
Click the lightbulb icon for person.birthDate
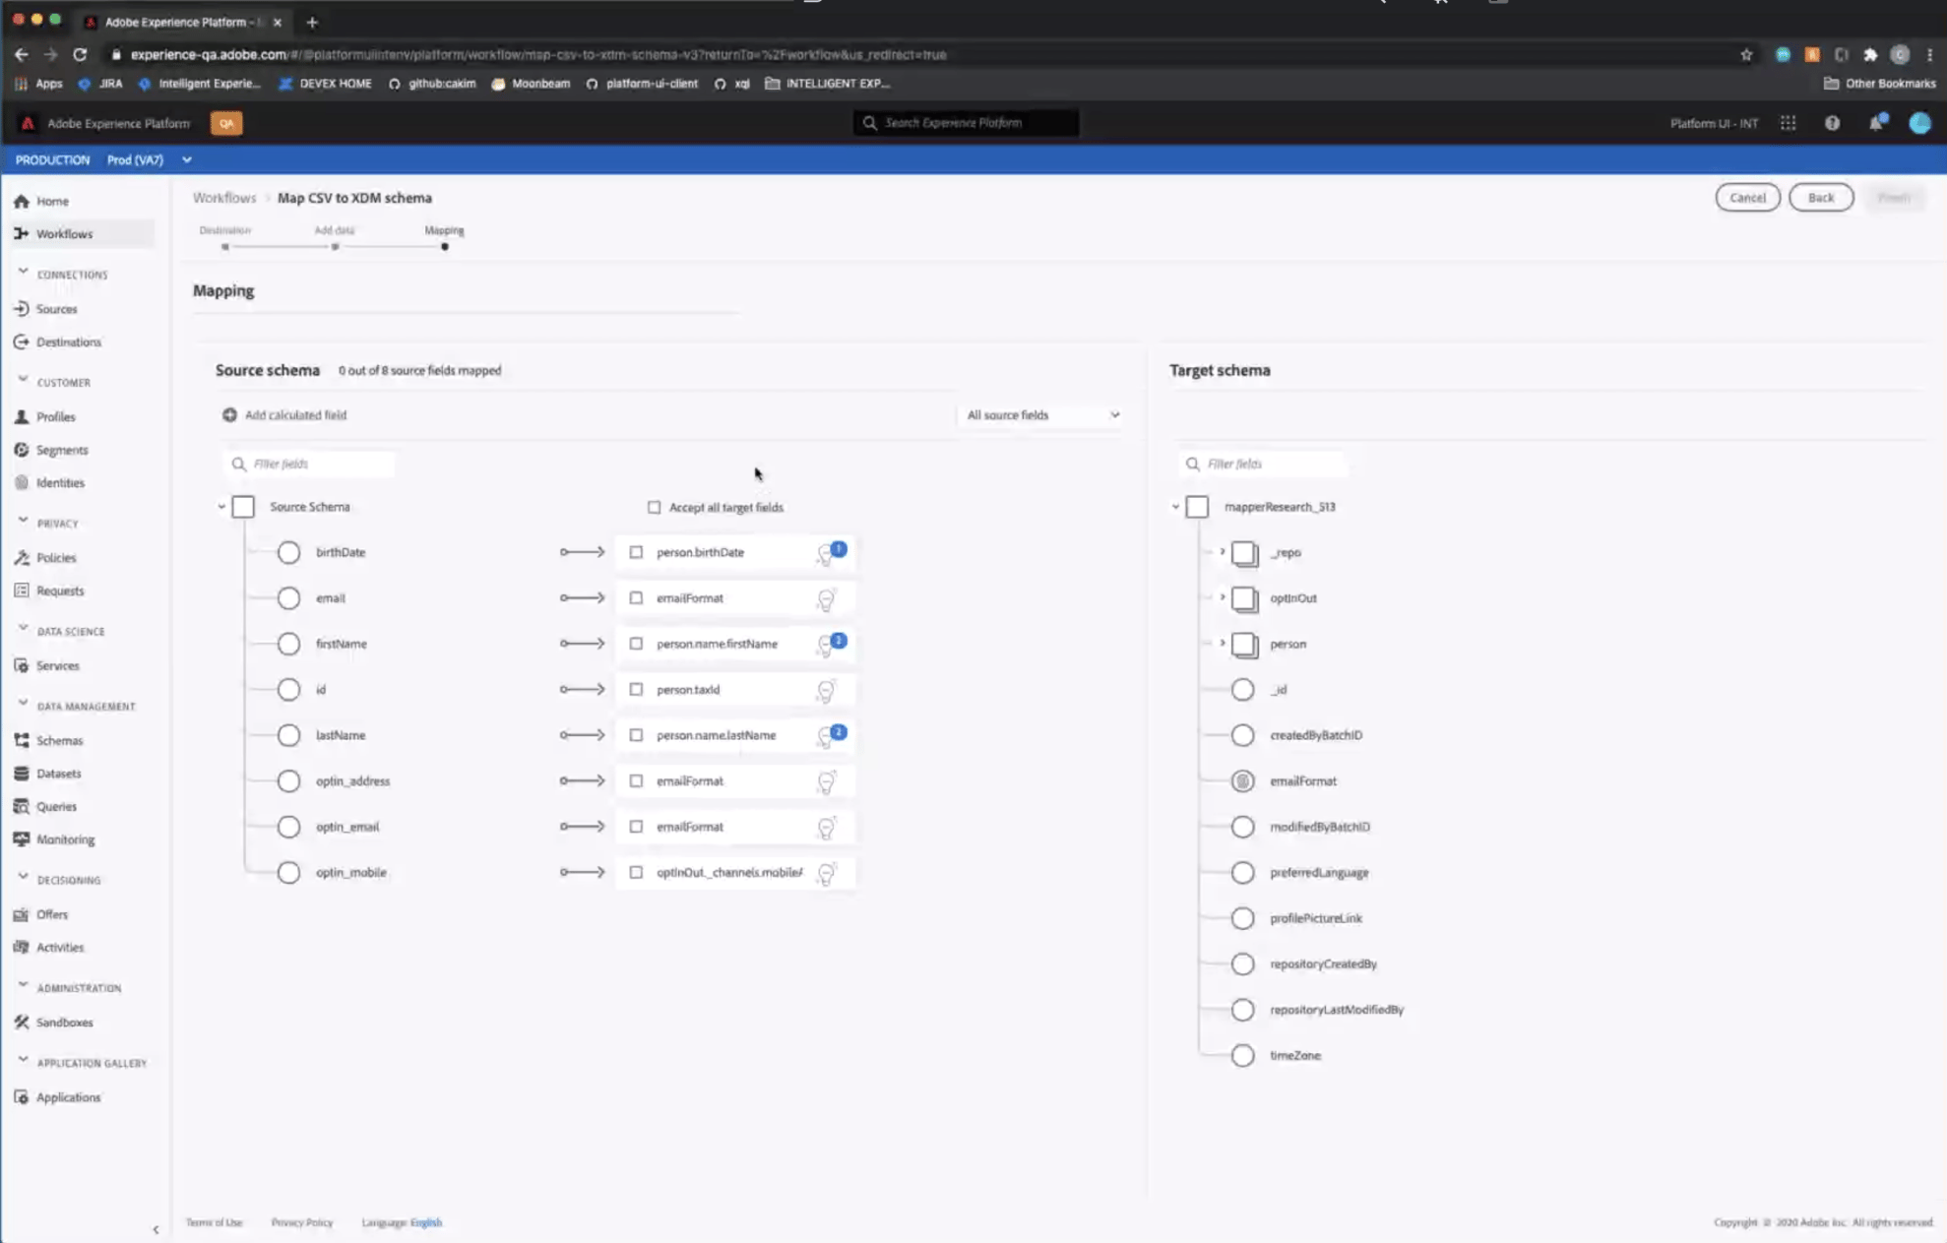(x=826, y=555)
